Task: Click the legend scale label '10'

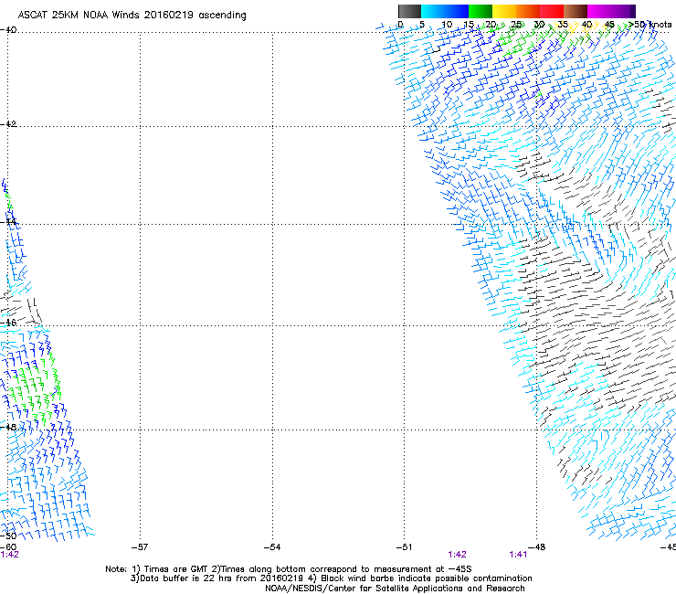Action: pos(447,24)
